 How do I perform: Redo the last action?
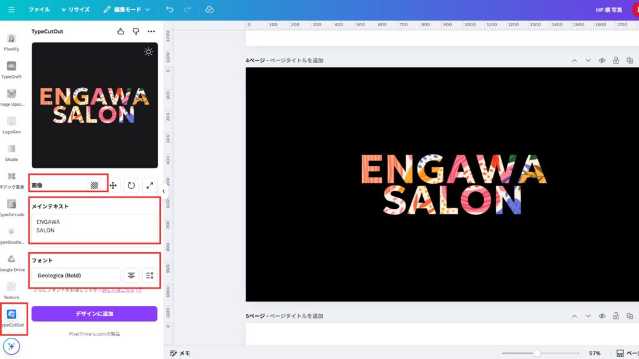[x=187, y=9]
